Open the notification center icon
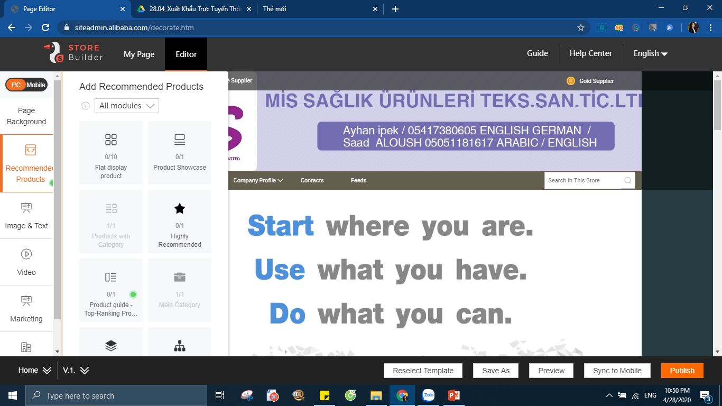722x406 pixels. (705, 395)
